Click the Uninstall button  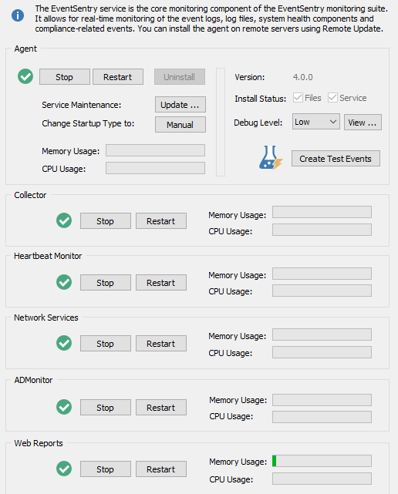180,77
